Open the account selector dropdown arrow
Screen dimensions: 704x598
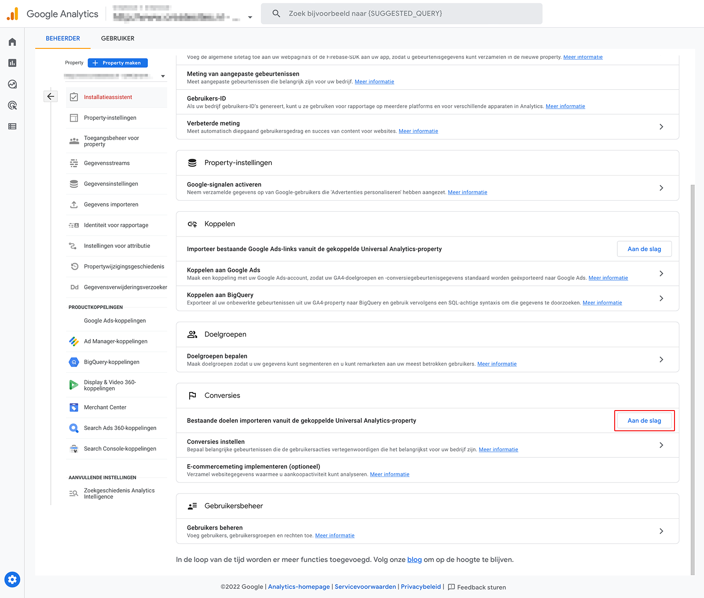click(250, 17)
